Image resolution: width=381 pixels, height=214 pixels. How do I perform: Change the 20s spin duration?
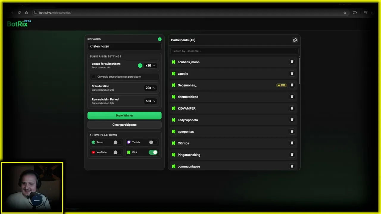tap(150, 88)
